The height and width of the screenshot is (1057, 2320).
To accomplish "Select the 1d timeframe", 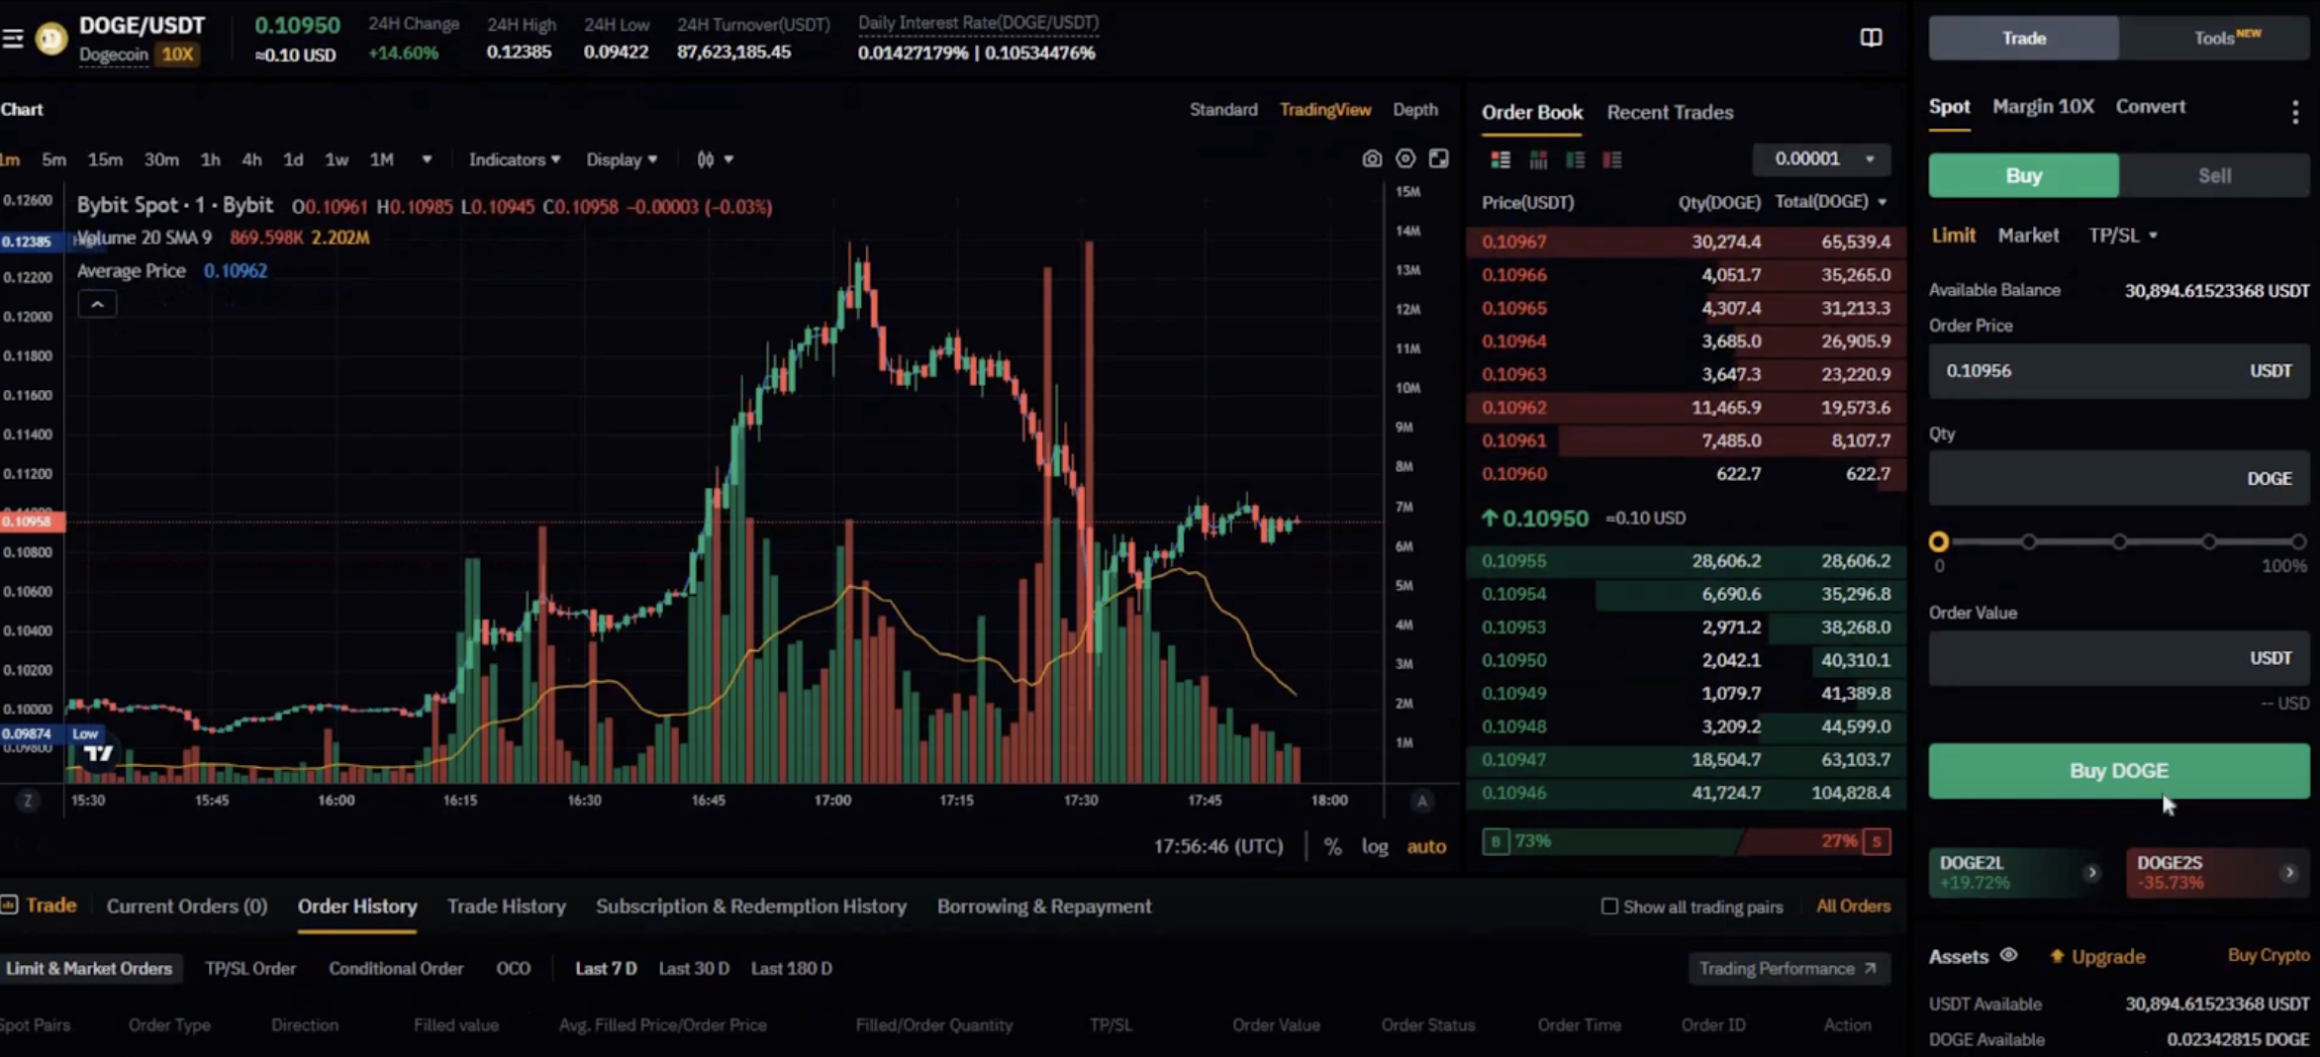I will click(x=293, y=159).
